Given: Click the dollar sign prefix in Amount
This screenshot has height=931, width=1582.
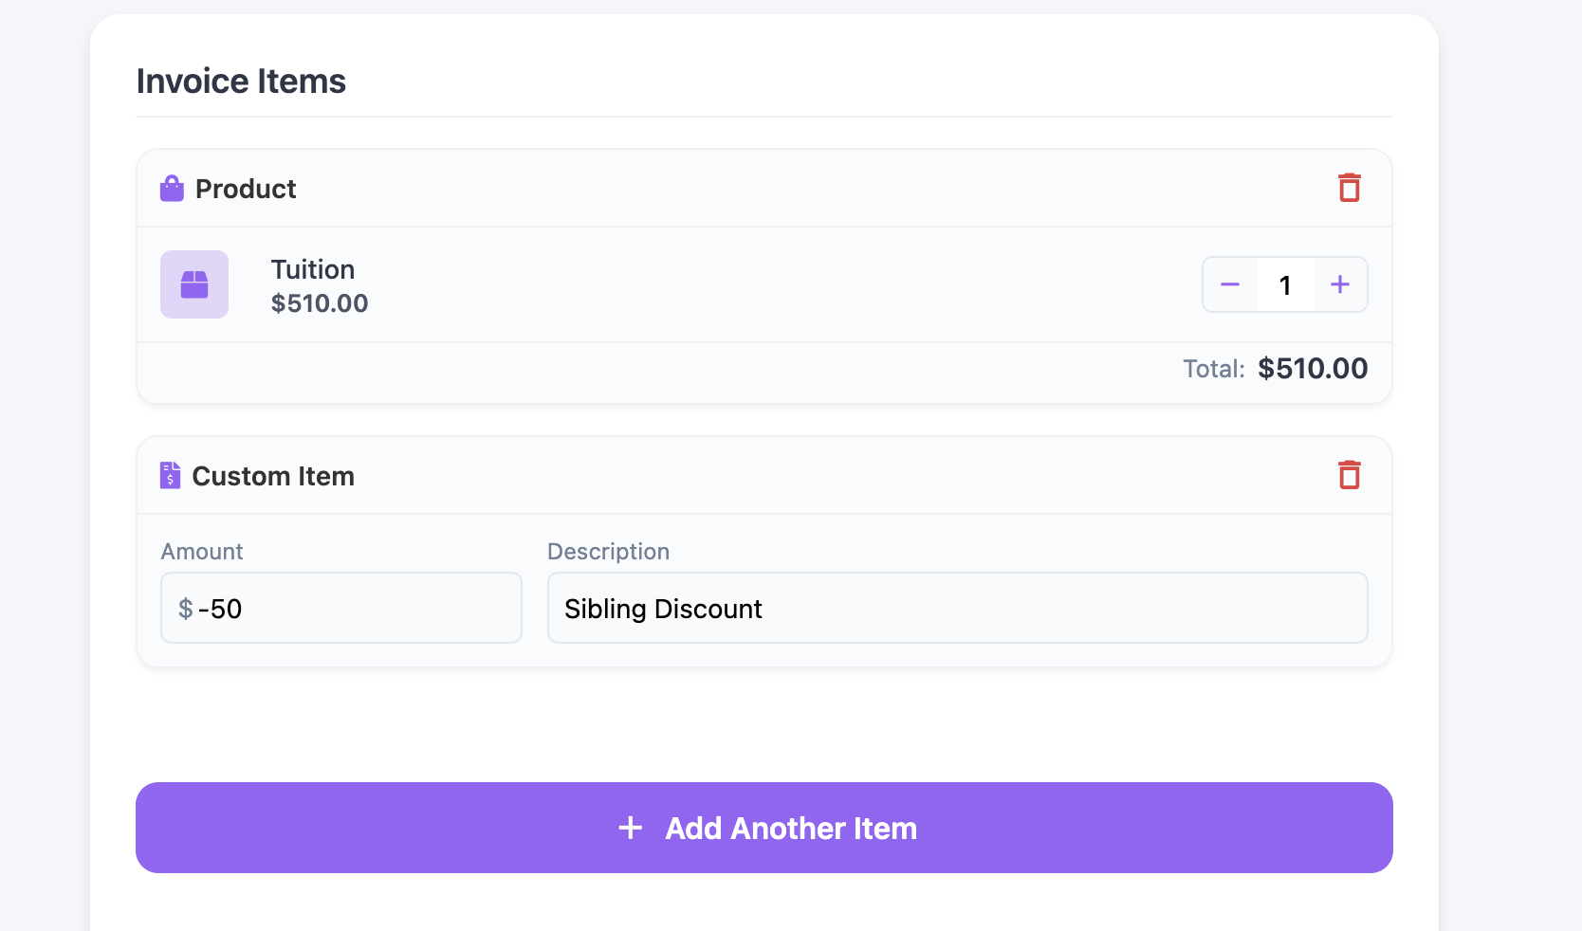Looking at the screenshot, I should click(x=186, y=609).
